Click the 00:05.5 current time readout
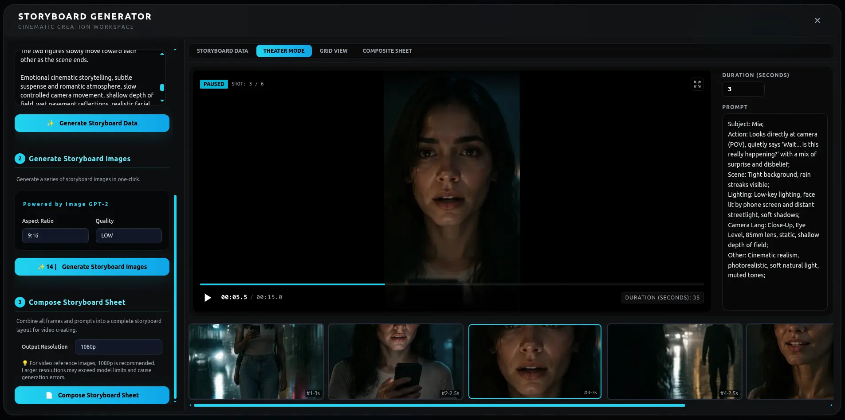Viewport: 845px width, 420px height. [x=234, y=297]
